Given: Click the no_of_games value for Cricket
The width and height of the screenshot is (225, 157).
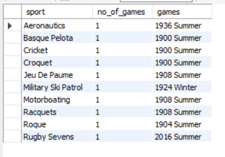Looking at the screenshot, I should (x=122, y=50).
